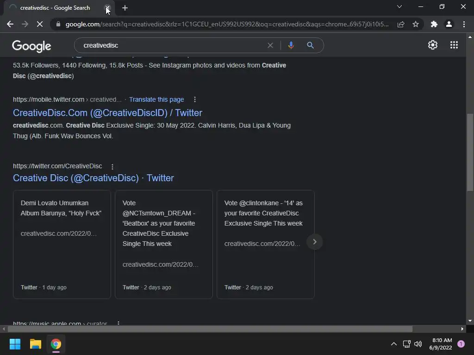The height and width of the screenshot is (355, 474).
Task: Click the address bar URL
Action: coord(227,24)
